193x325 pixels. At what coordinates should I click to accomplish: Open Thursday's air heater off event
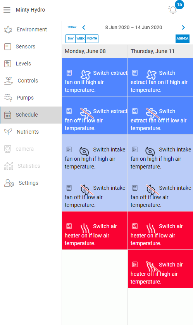pyautogui.click(x=160, y=269)
